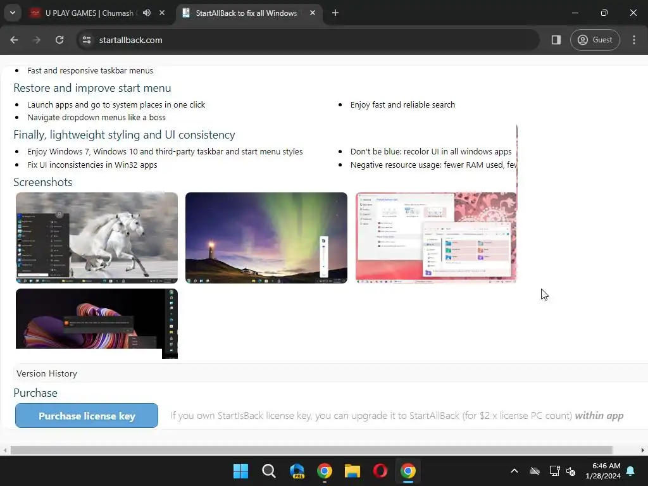Screen dimensions: 648x486
Task: Open the Guest profile menu
Action: 595,40
